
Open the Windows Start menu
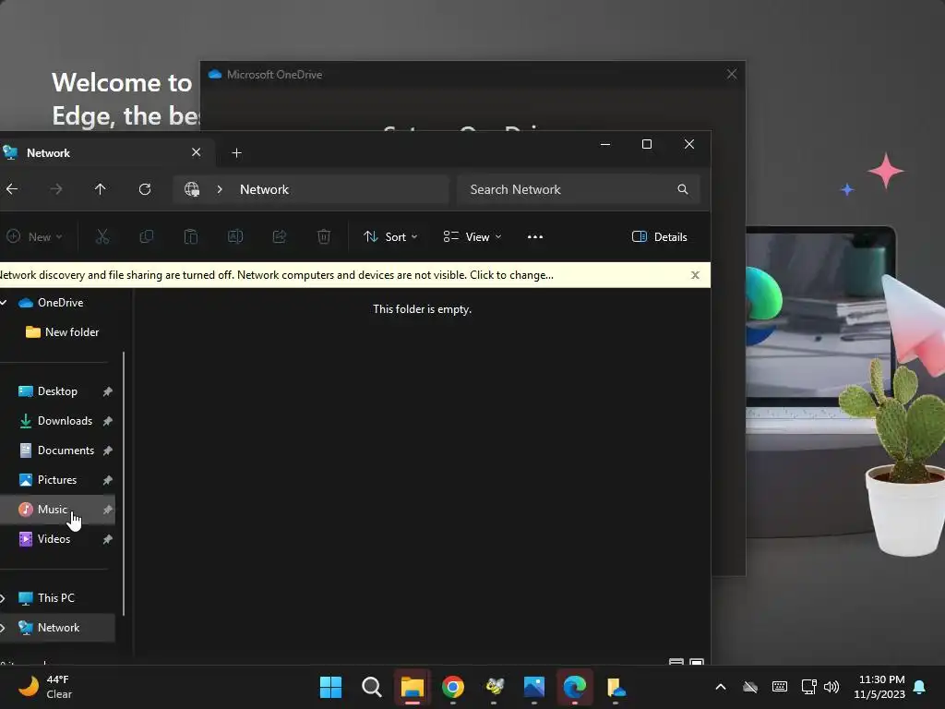pyautogui.click(x=330, y=687)
